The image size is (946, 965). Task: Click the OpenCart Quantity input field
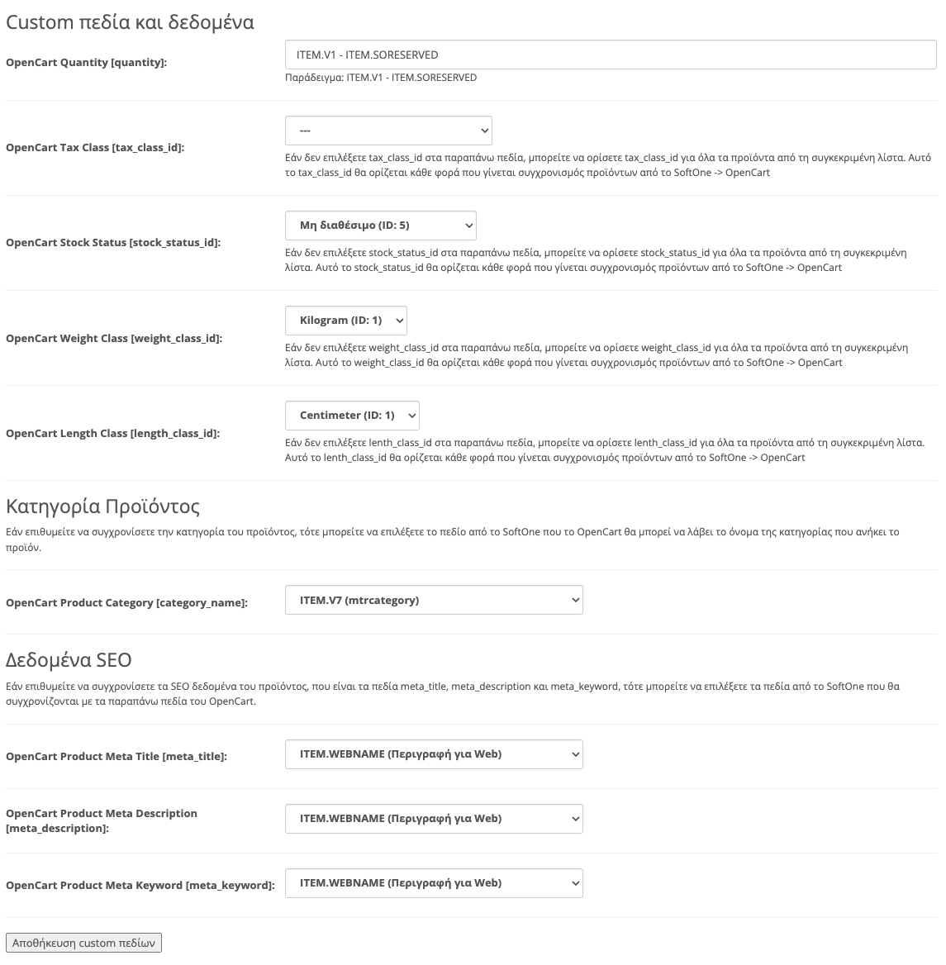coord(611,55)
